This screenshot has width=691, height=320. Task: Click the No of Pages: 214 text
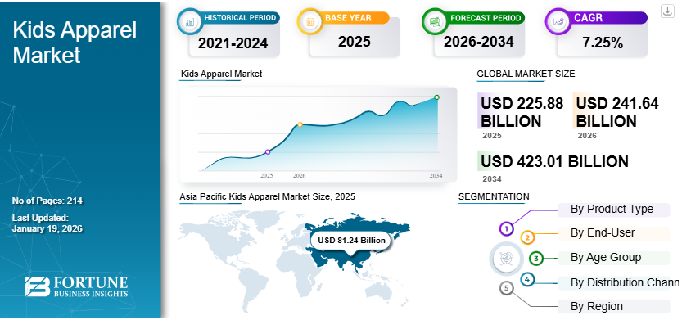(47, 201)
